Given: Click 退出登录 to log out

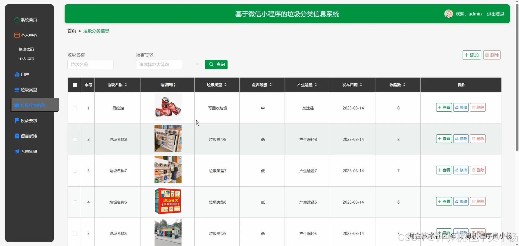Looking at the screenshot, I should pyautogui.click(x=495, y=14).
